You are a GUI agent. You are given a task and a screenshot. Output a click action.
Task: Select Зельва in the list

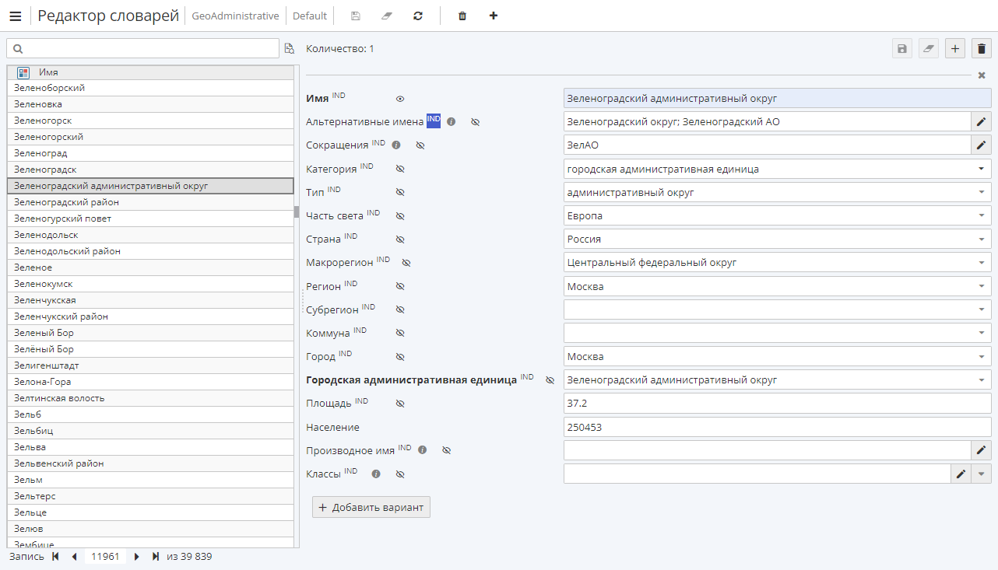pos(150,447)
